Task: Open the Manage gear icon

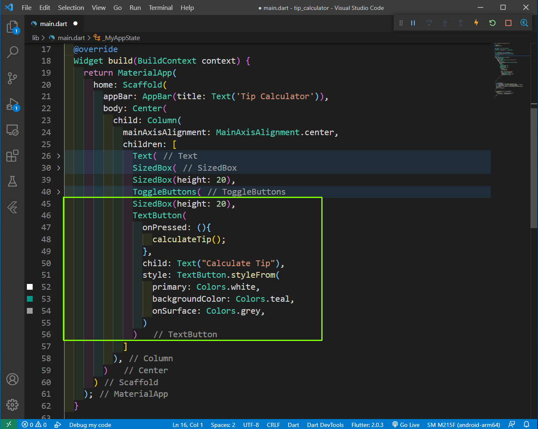Action: point(12,405)
